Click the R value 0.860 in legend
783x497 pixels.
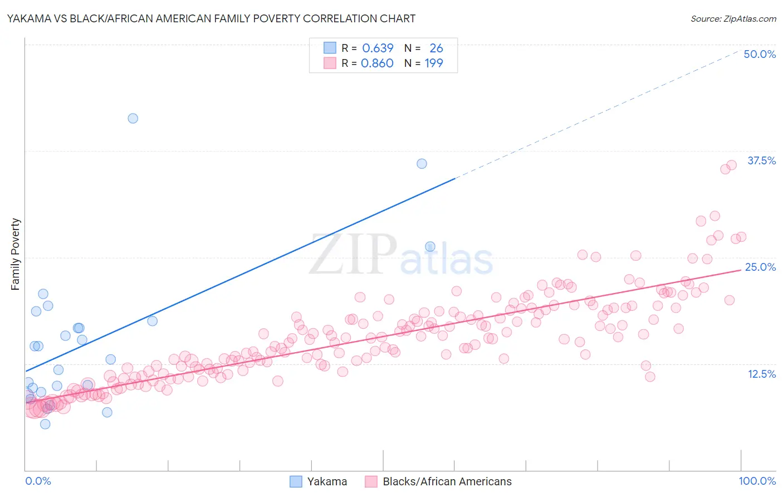click(x=377, y=63)
